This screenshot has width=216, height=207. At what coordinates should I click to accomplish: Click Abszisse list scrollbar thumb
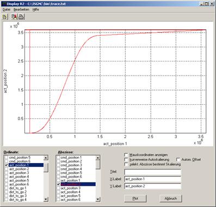(98, 165)
